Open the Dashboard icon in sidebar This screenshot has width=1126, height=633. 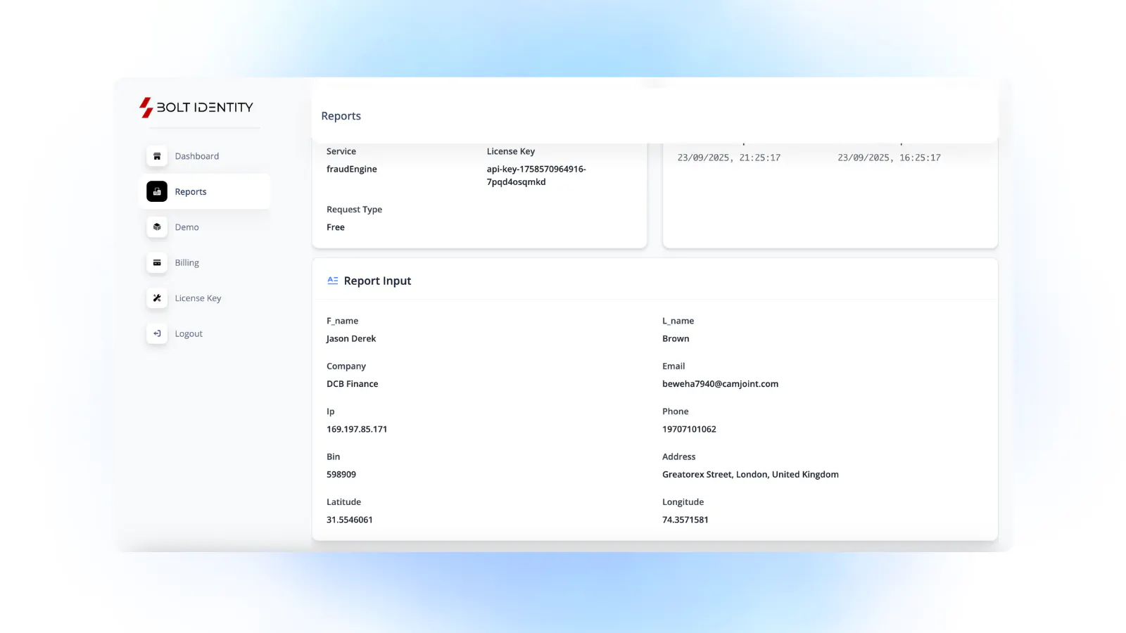click(157, 156)
